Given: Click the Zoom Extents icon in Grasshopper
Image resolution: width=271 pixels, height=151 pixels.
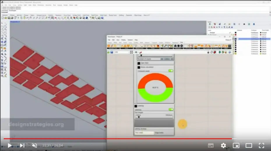Looking at the screenshot, I should [x=131, y=52].
